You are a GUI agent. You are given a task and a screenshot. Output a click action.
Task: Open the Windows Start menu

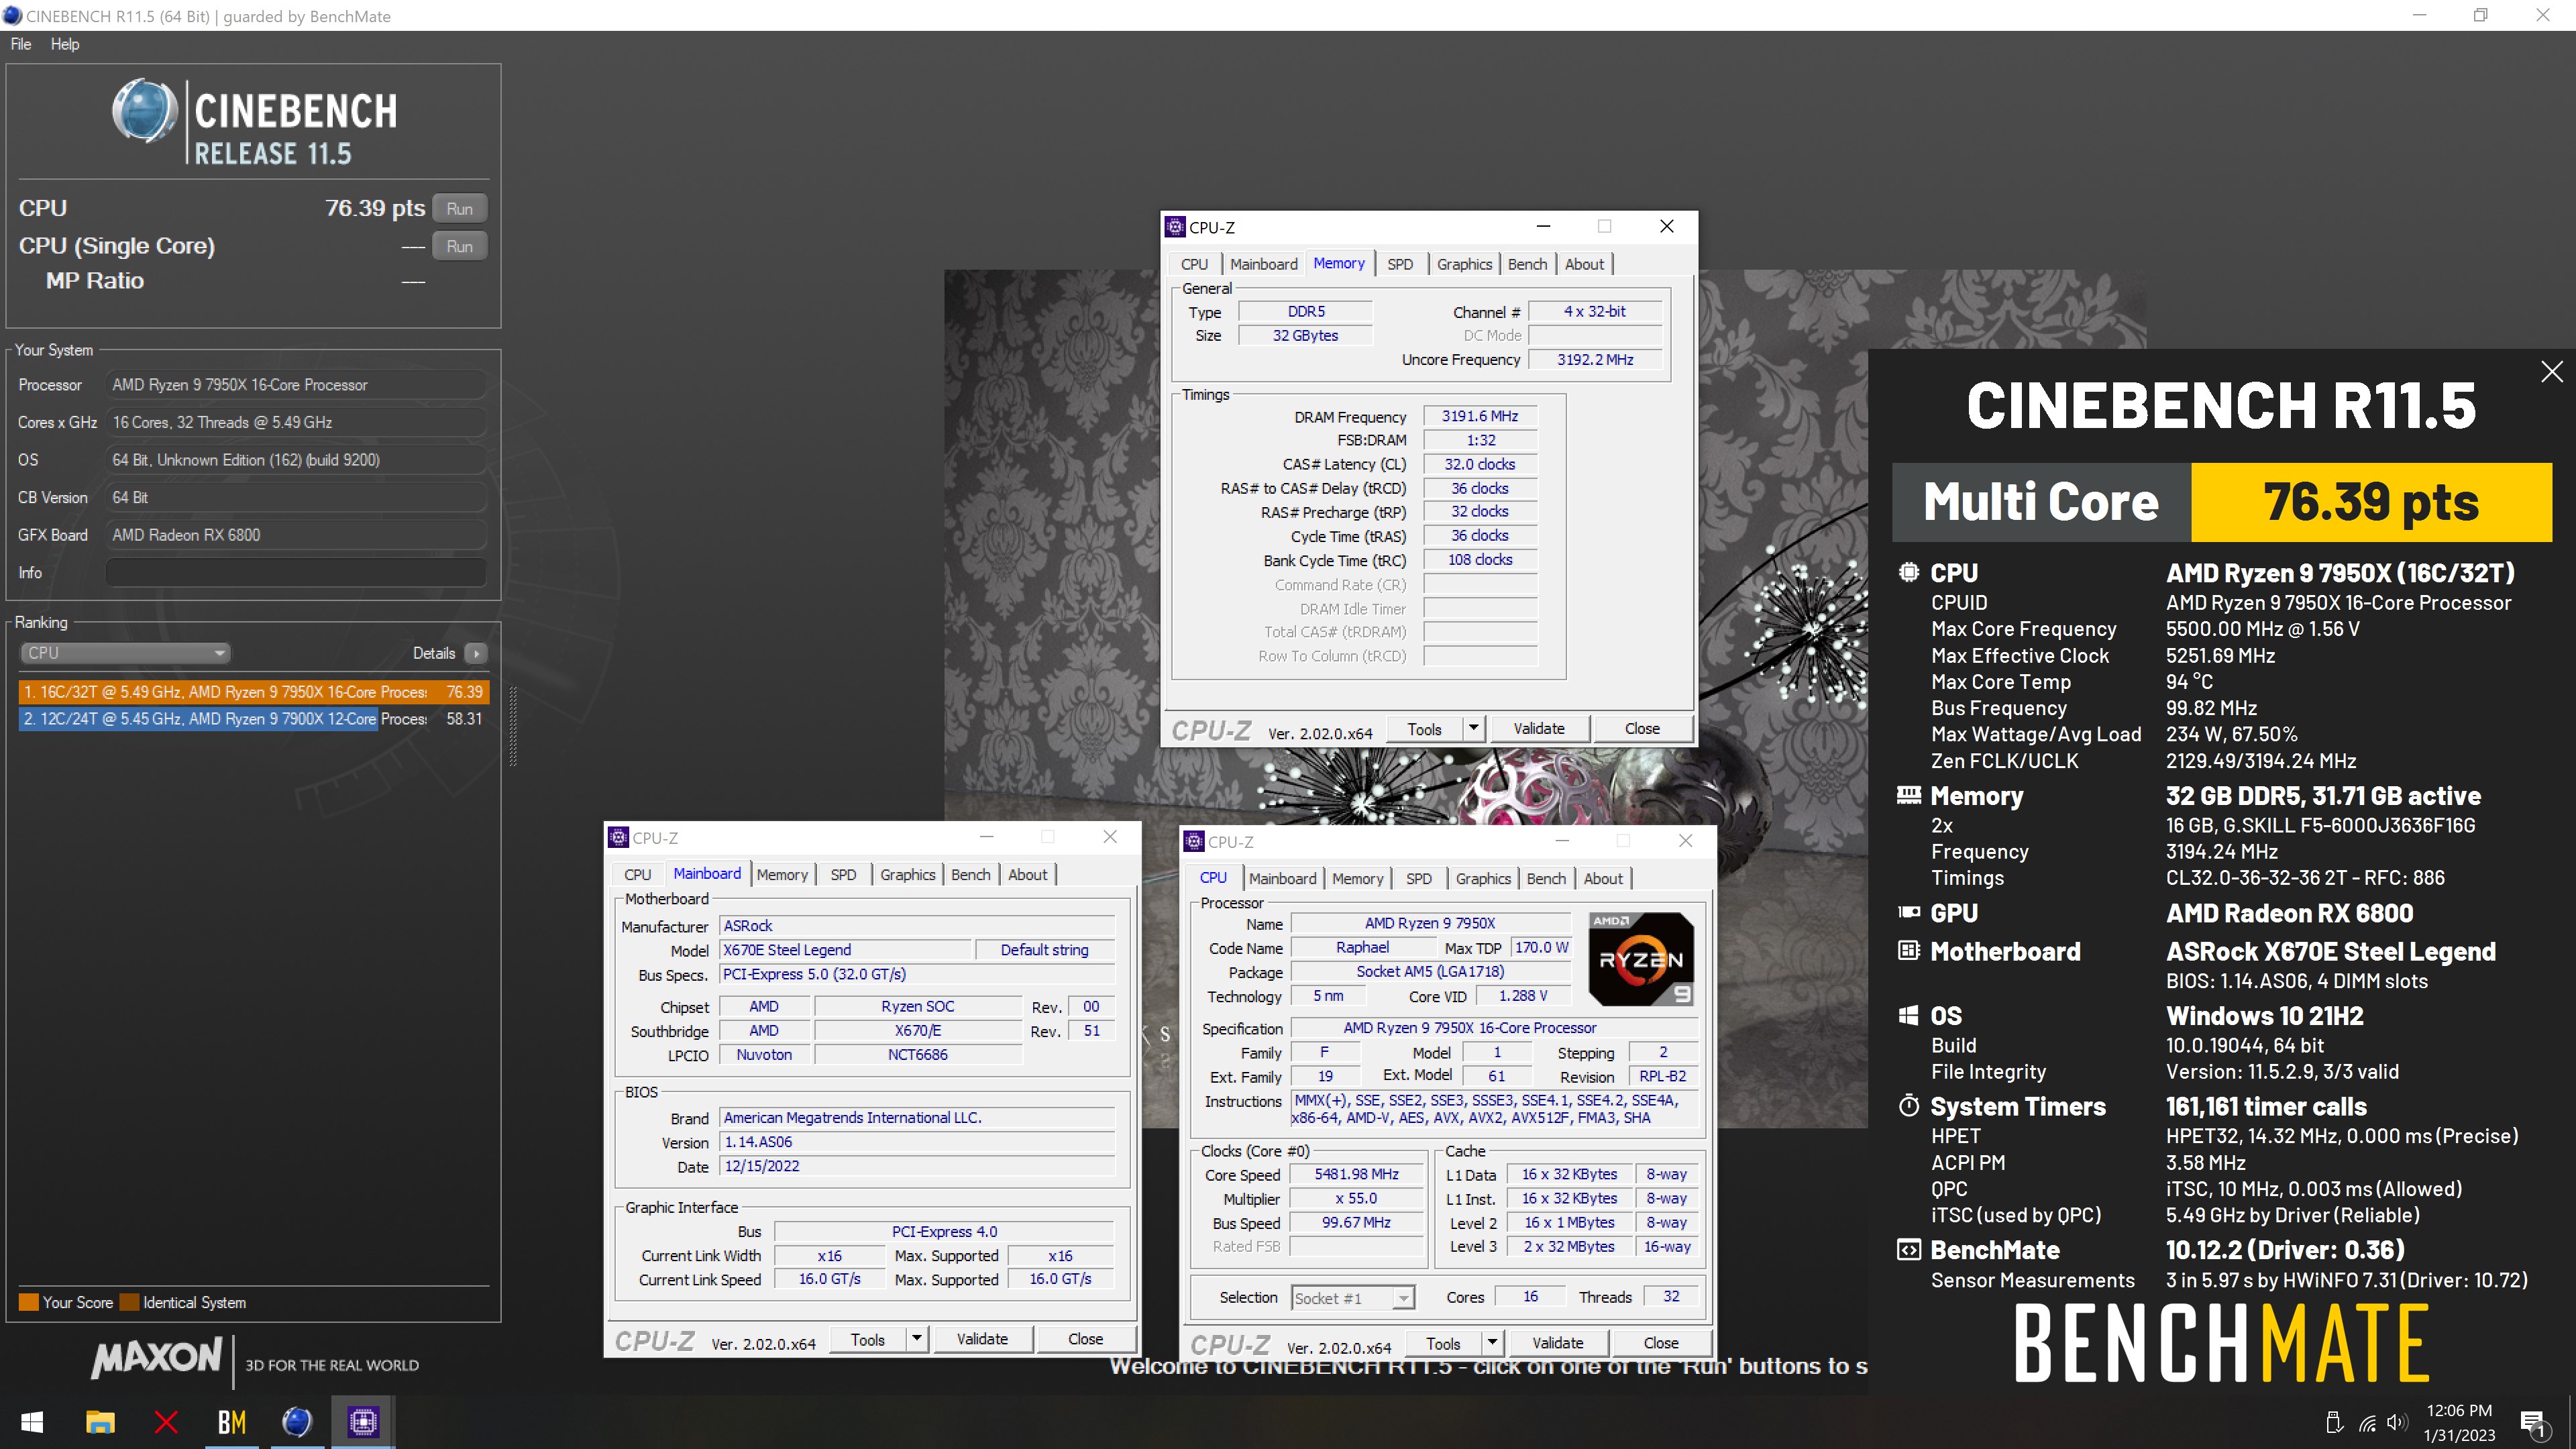click(32, 1422)
